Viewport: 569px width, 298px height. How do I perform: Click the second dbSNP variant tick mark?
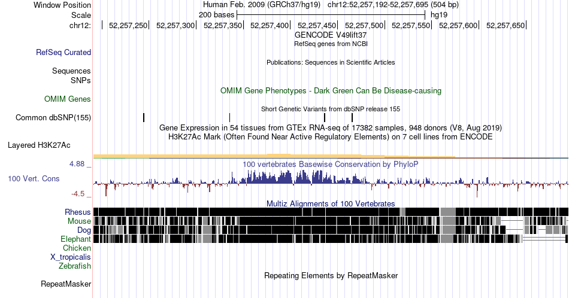(230, 117)
